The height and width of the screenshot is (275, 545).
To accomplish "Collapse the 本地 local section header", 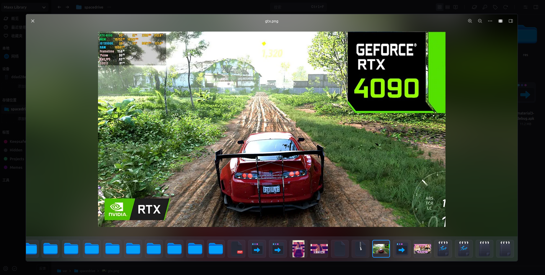I will 6,48.
